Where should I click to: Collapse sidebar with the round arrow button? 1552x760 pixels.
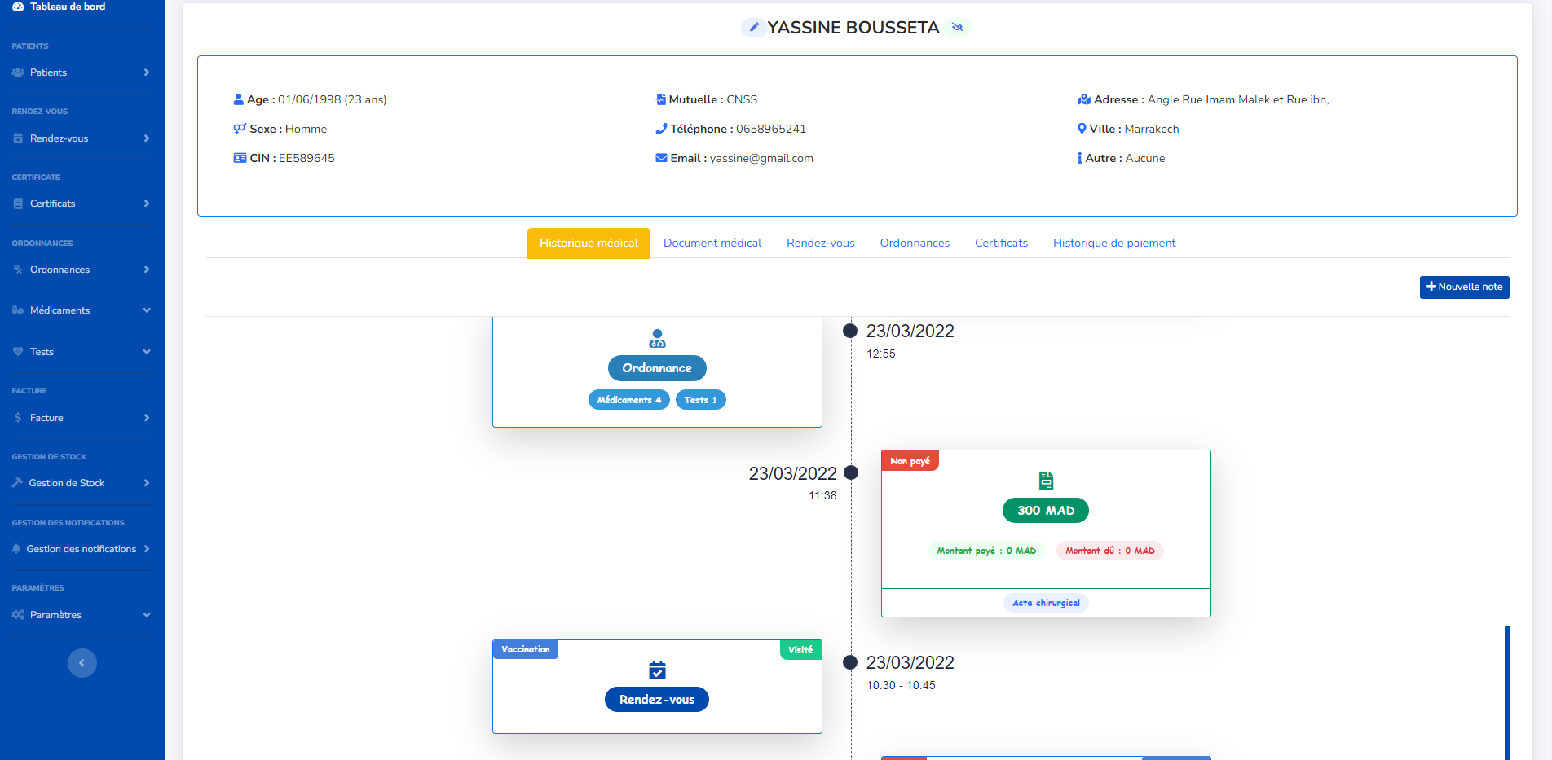click(x=82, y=663)
